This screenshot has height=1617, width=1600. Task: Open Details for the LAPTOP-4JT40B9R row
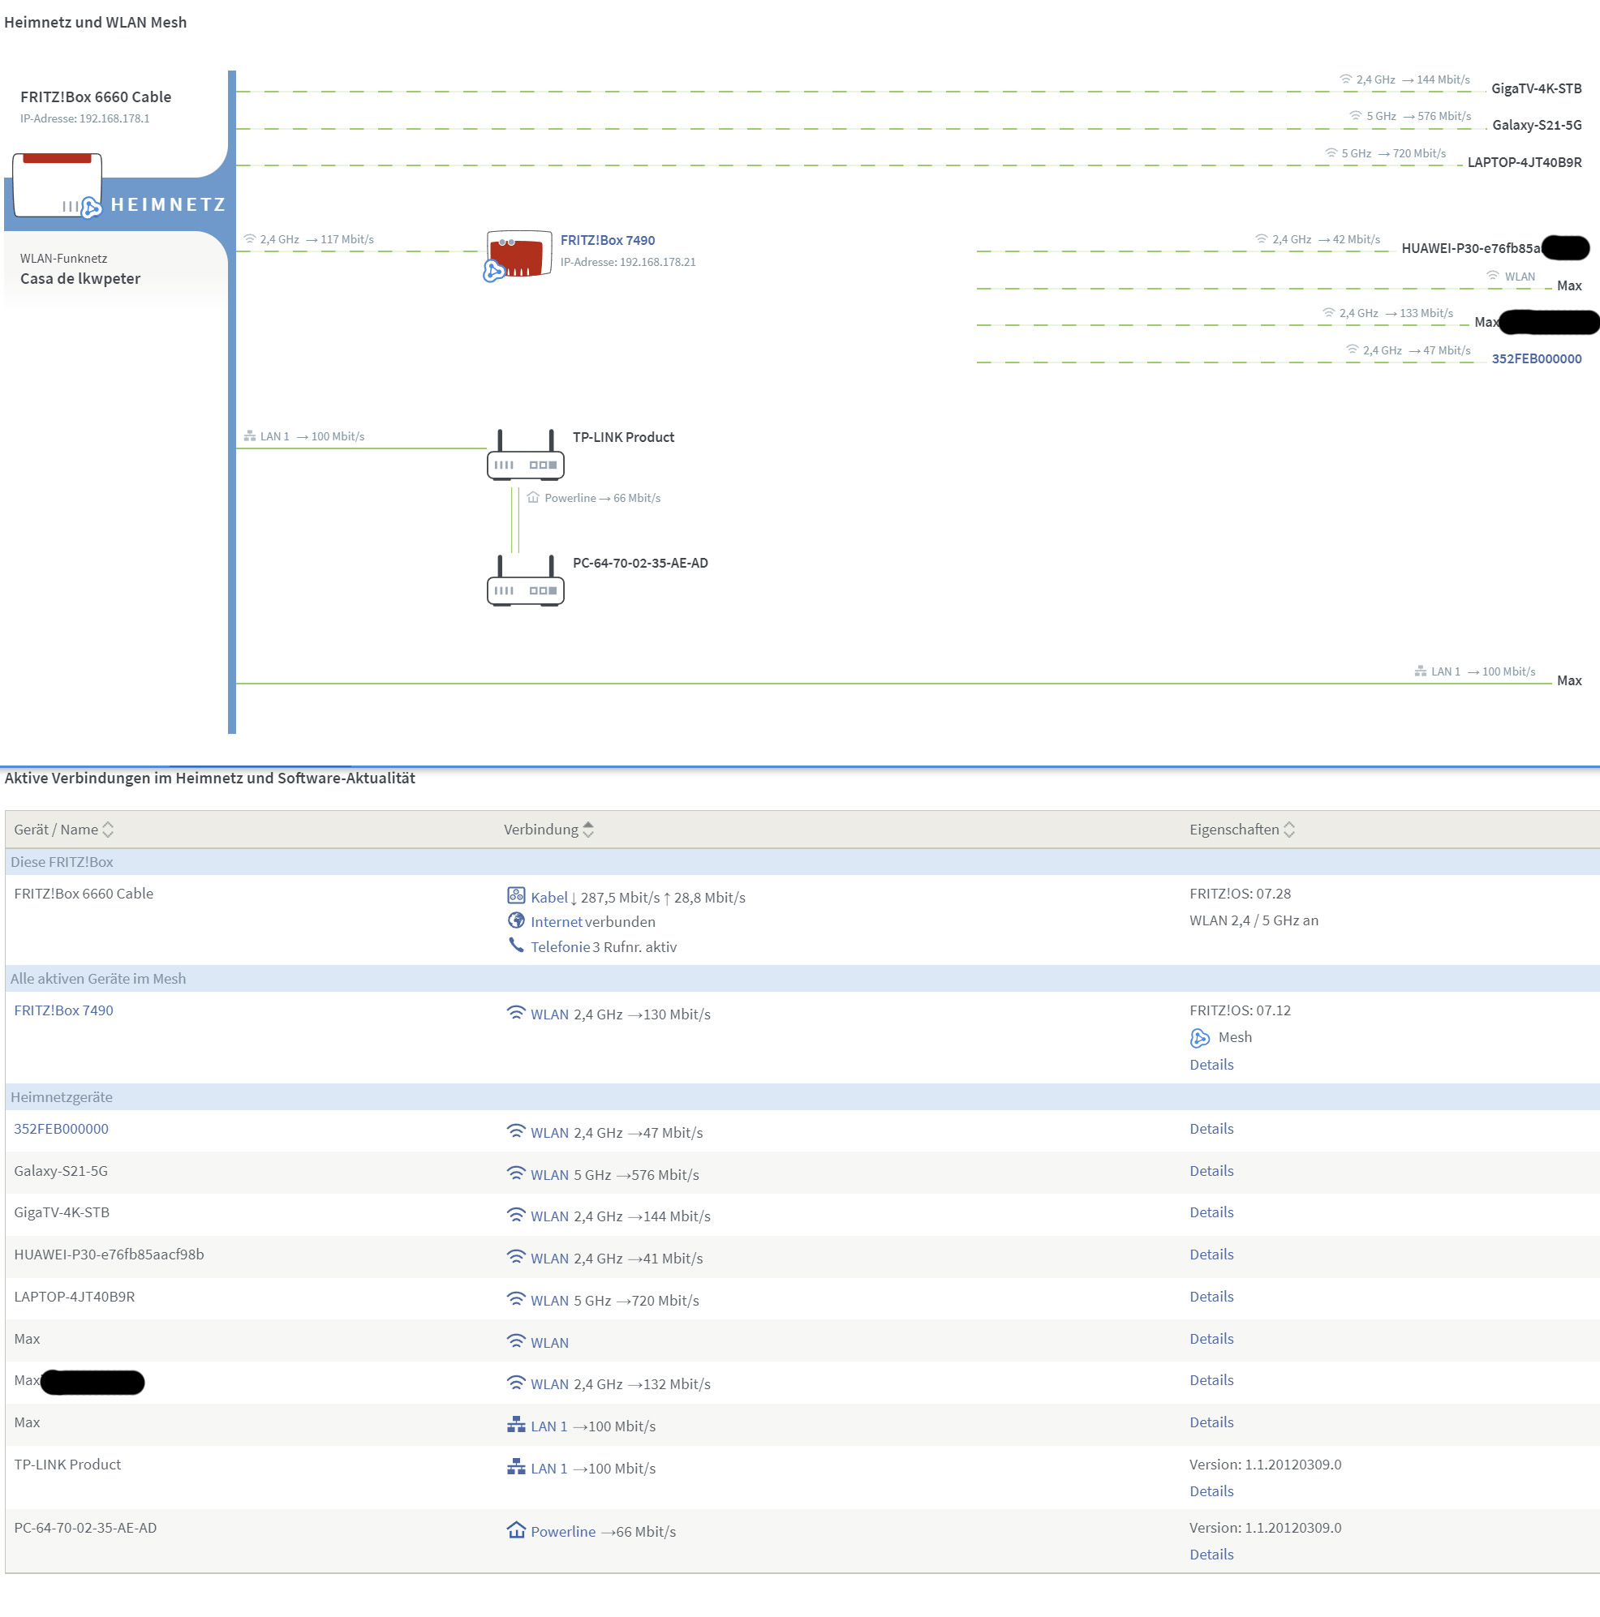pos(1211,1296)
